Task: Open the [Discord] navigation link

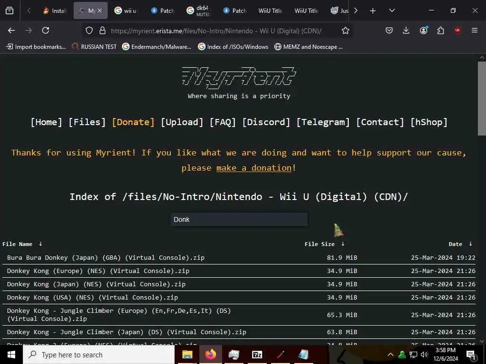Action: [266, 122]
